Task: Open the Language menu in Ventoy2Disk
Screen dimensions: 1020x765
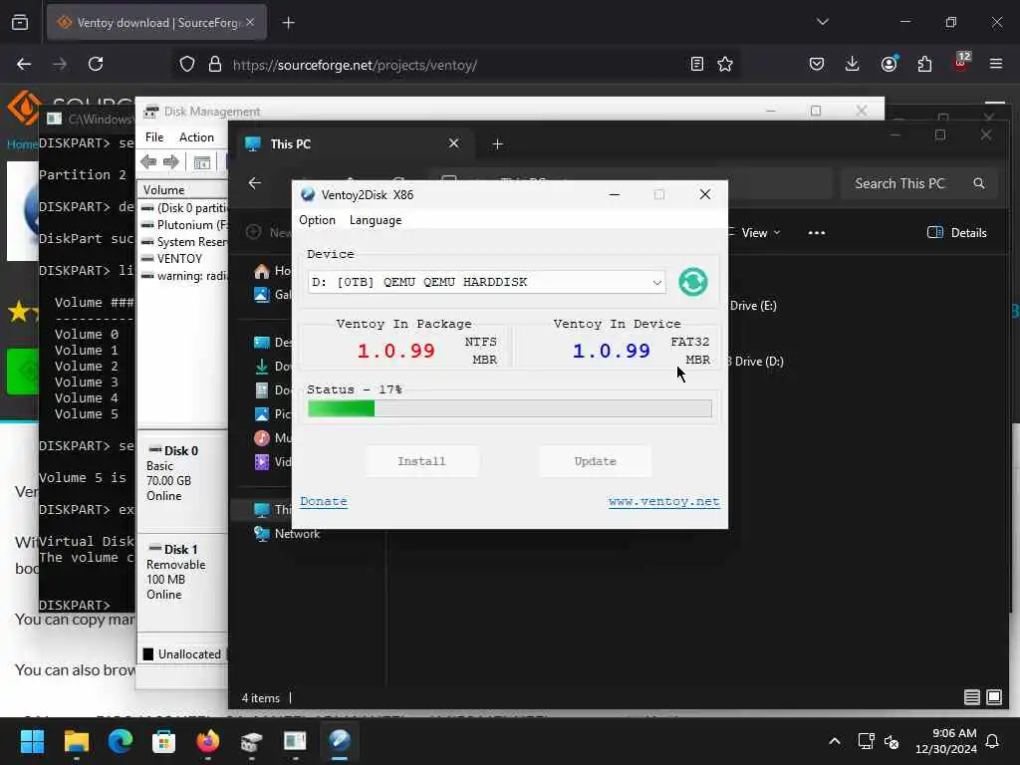Action: pyautogui.click(x=376, y=220)
